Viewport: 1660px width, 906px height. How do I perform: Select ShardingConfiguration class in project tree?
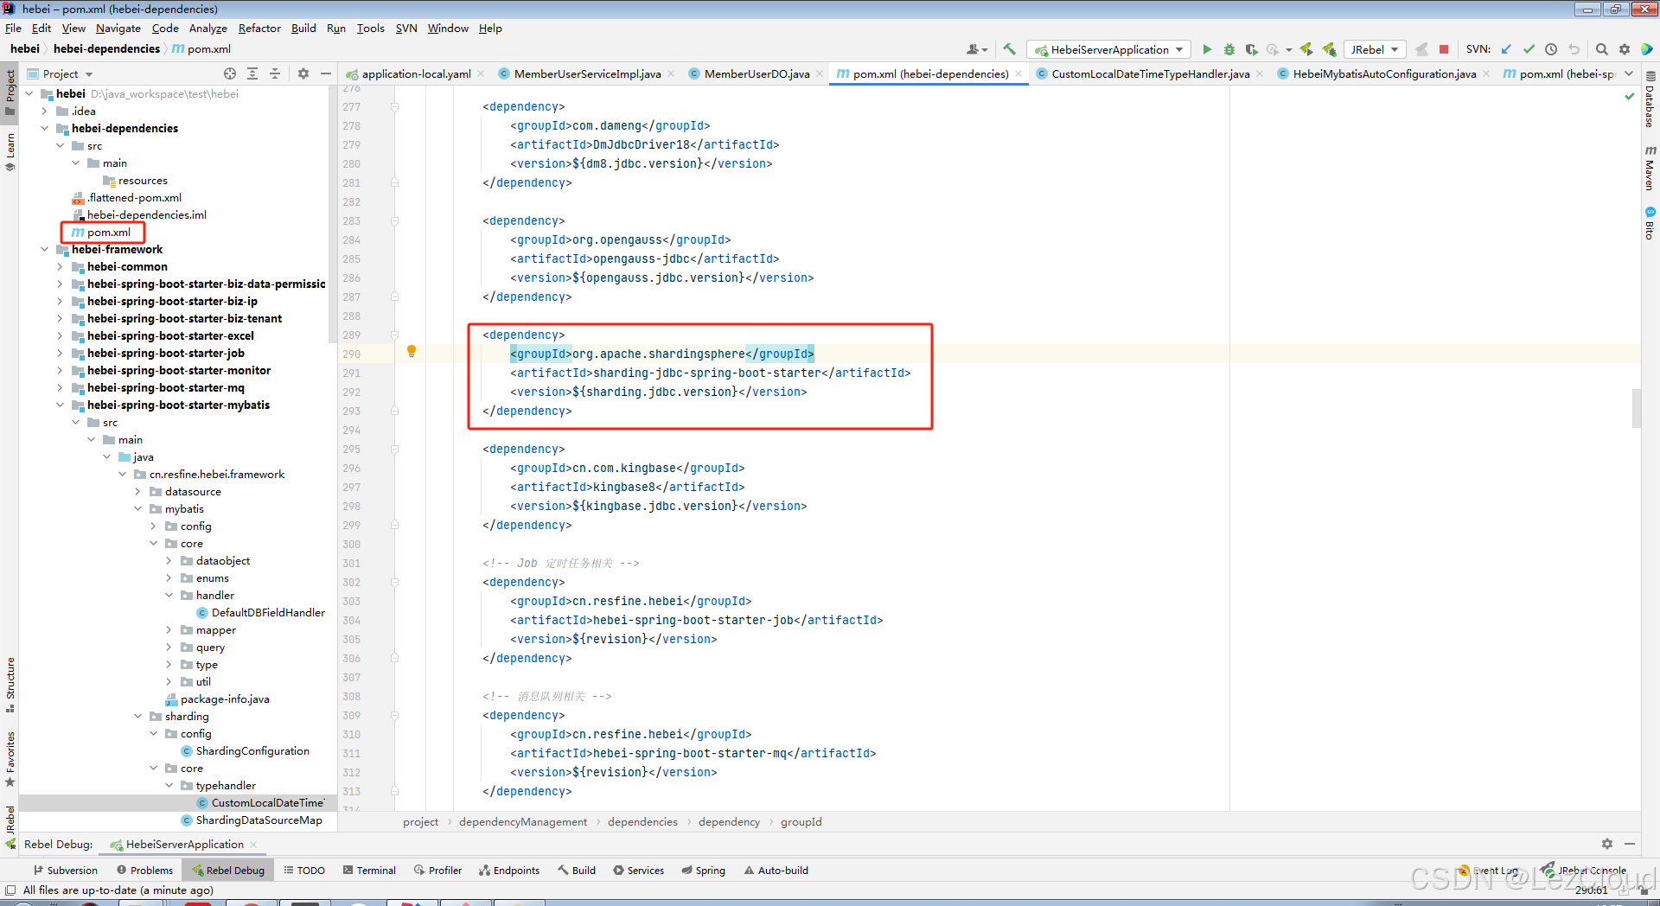pyautogui.click(x=252, y=750)
